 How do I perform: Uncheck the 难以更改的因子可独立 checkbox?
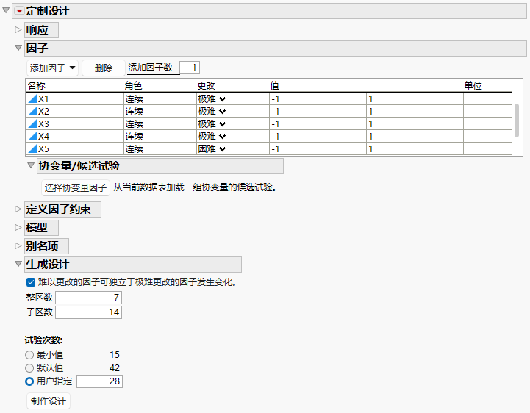[x=30, y=282]
